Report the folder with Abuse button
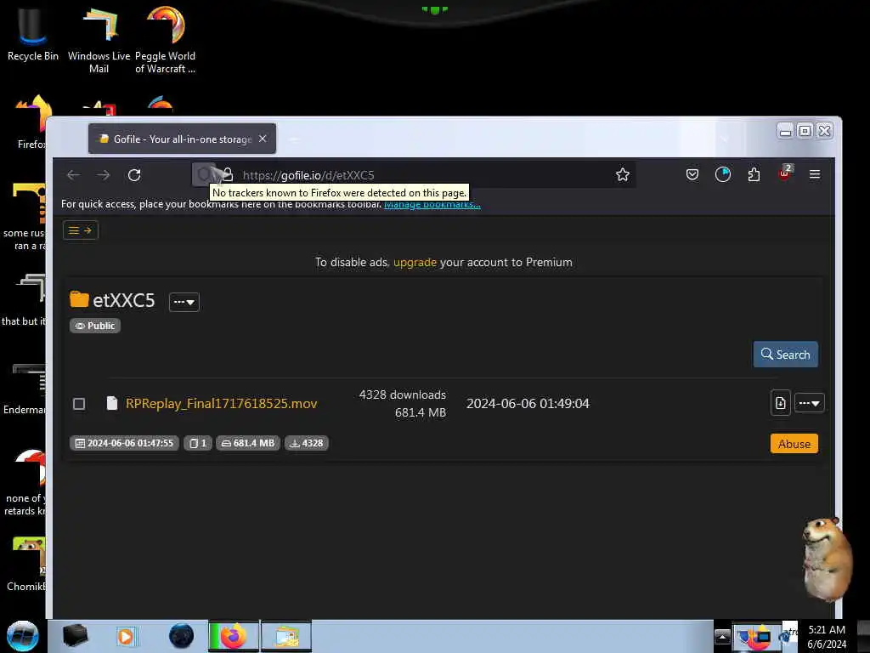The image size is (870, 653). coord(794,444)
